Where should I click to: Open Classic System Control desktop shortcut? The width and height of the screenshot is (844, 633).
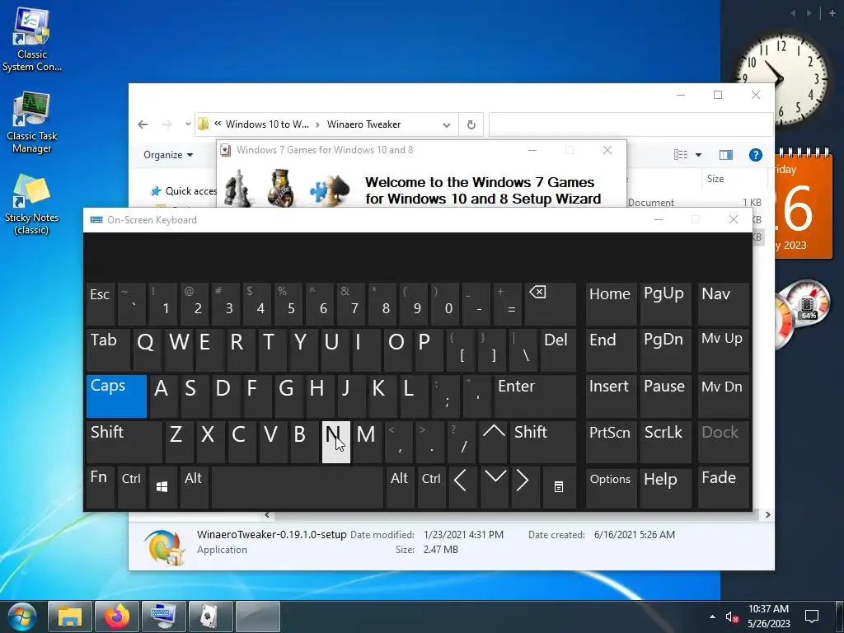pos(32,40)
